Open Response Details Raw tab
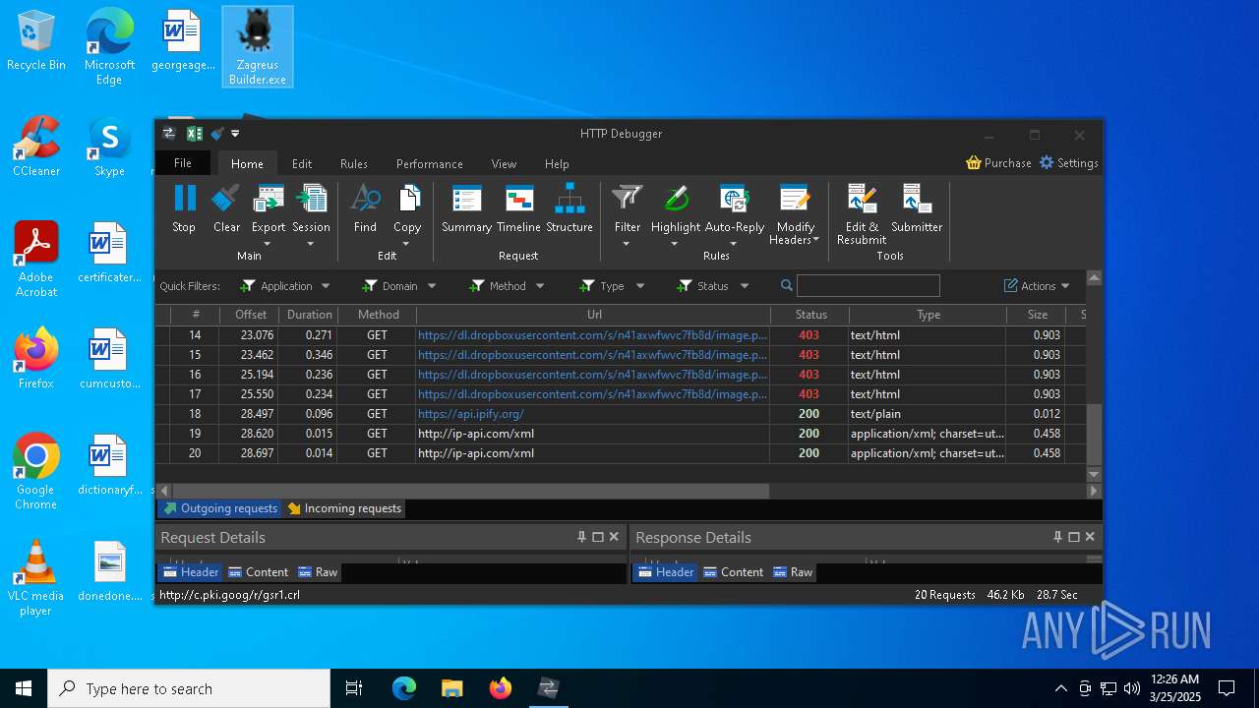1259x708 pixels. (x=793, y=572)
